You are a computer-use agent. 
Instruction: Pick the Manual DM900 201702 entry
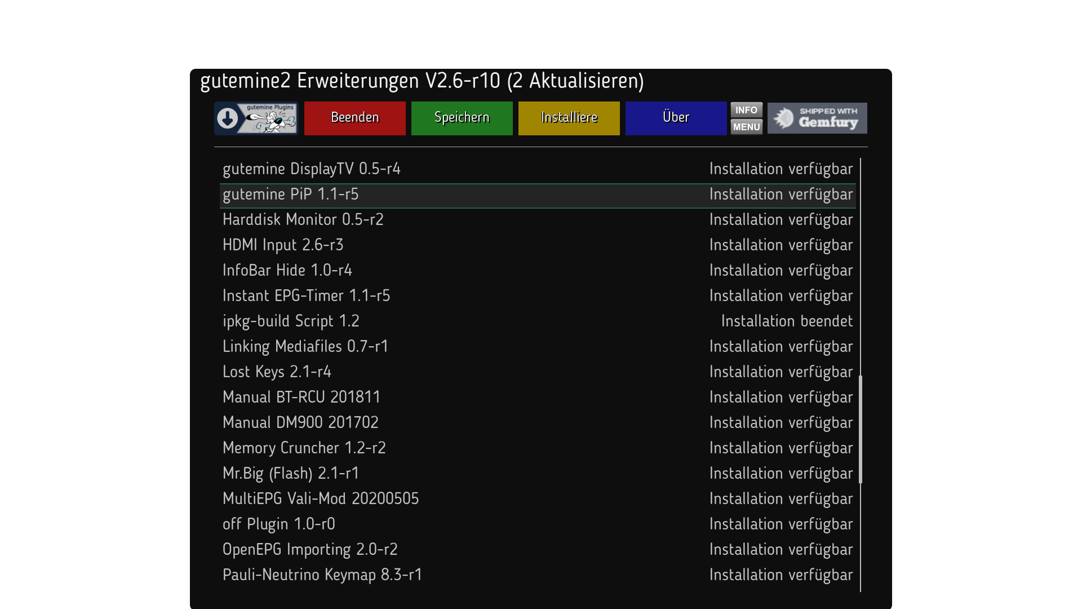click(x=538, y=423)
